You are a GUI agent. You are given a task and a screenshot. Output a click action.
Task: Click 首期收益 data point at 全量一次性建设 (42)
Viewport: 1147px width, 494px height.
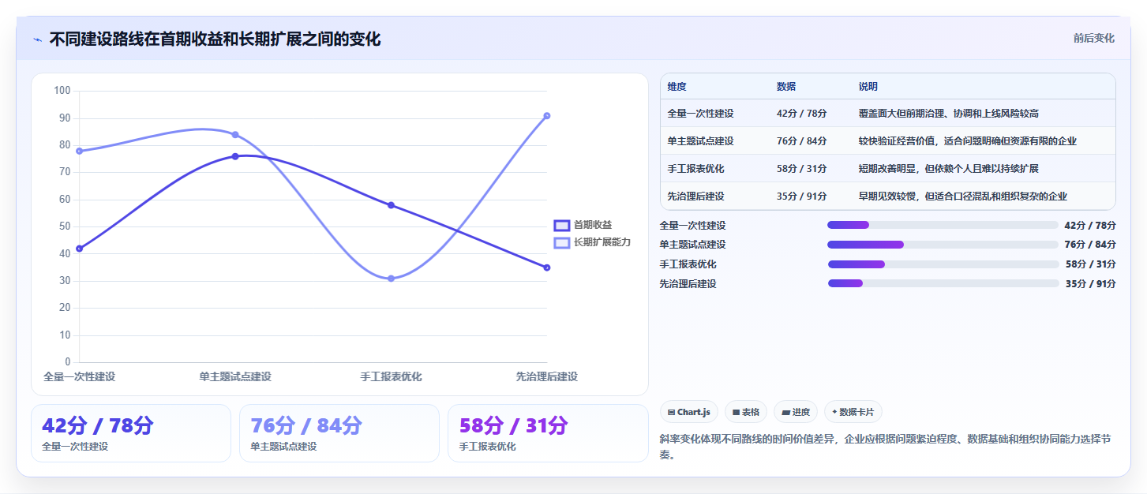79,249
